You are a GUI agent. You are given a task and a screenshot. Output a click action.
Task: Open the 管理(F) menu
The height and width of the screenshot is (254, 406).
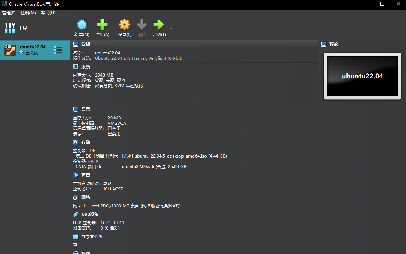pyautogui.click(x=9, y=13)
